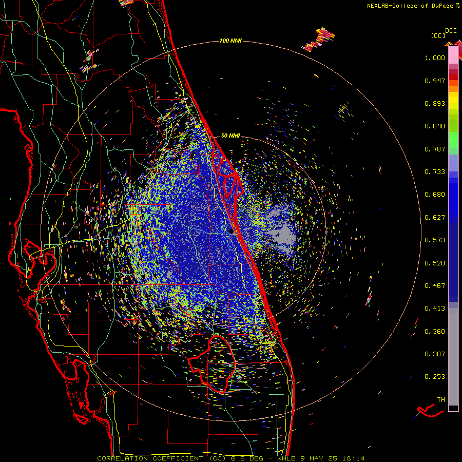Click the bright green segment of the color bar
462x462 pixels.
tap(453, 140)
